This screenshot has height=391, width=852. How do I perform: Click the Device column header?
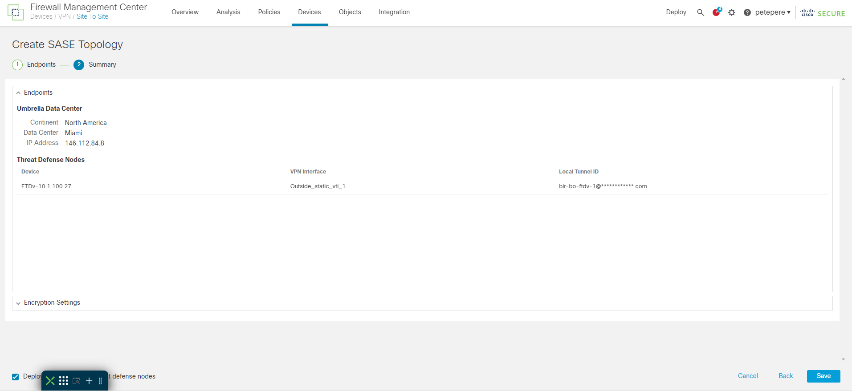pos(30,172)
